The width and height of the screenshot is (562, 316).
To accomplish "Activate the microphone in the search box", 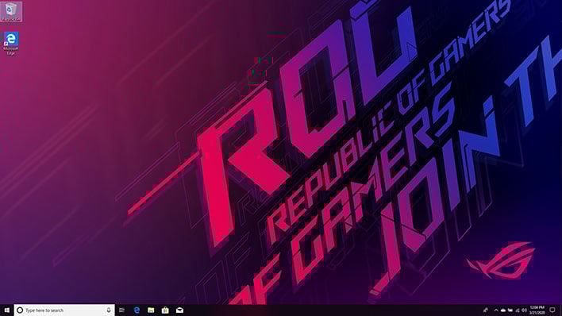I will (x=109, y=310).
